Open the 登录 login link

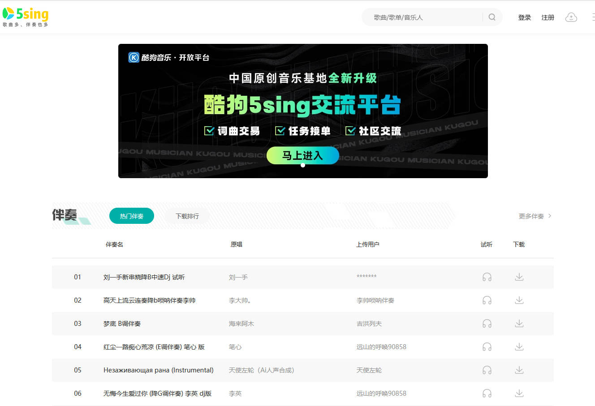point(524,17)
